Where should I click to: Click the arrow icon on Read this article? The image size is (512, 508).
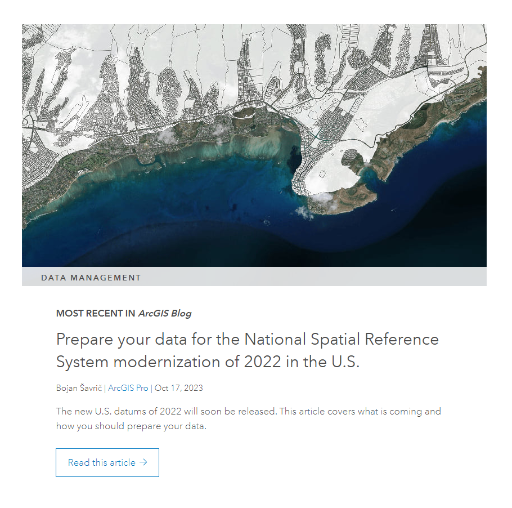tap(143, 462)
